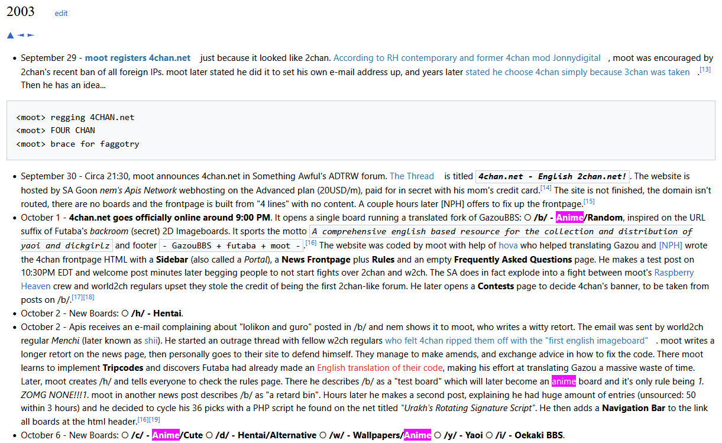Open the Jonnydigital contemporary account link
Screen dimensions: 722x443
point(467,58)
